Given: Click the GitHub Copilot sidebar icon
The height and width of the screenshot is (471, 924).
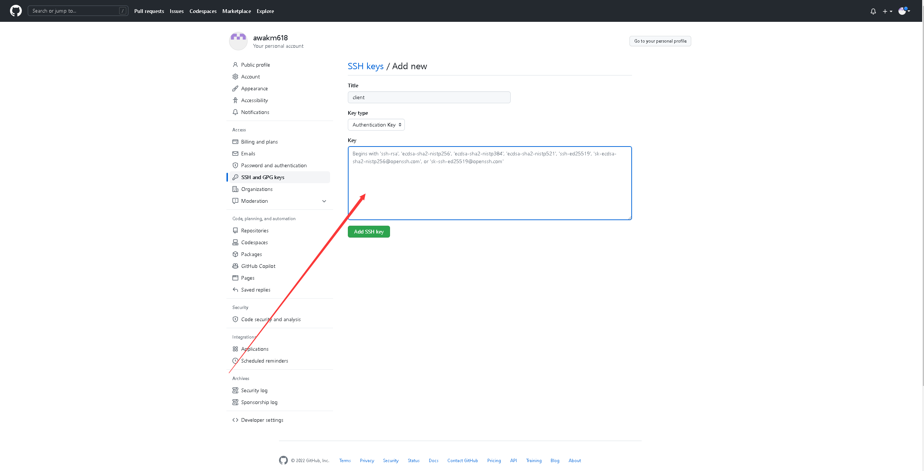Looking at the screenshot, I should [x=235, y=266].
